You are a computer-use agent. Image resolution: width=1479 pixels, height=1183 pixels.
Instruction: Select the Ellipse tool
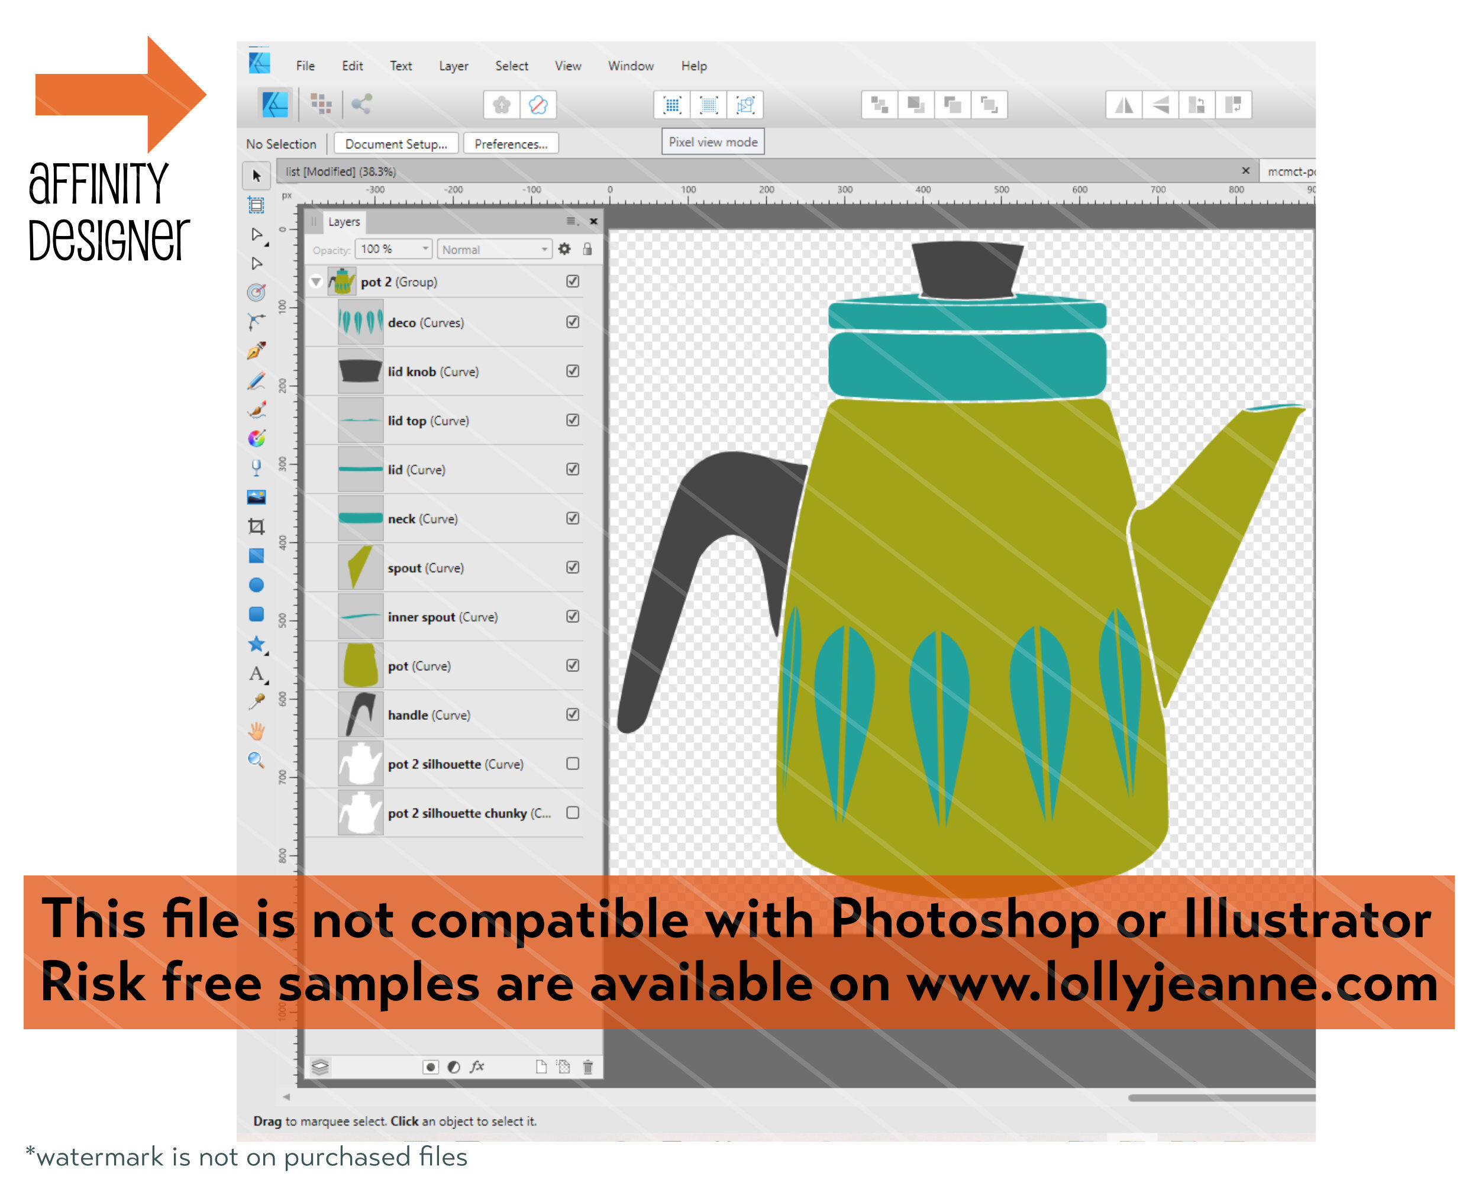pyautogui.click(x=257, y=583)
